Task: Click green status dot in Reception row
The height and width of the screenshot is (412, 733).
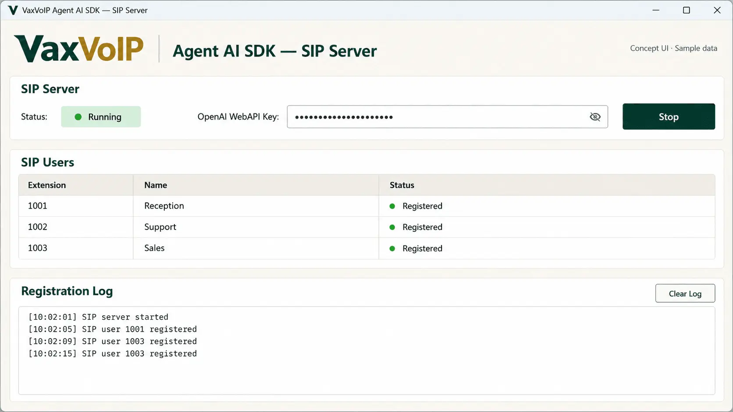Action: coord(392,206)
